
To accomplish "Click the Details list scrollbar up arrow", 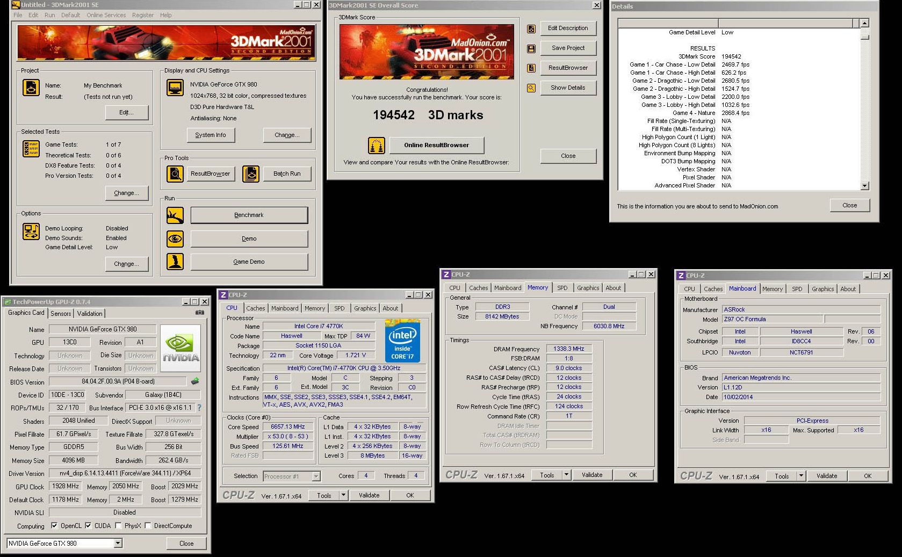I will tap(864, 23).
